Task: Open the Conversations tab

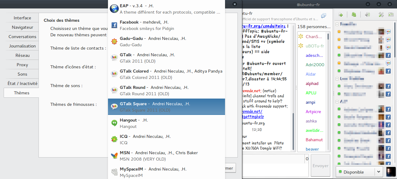Action: click(22, 37)
